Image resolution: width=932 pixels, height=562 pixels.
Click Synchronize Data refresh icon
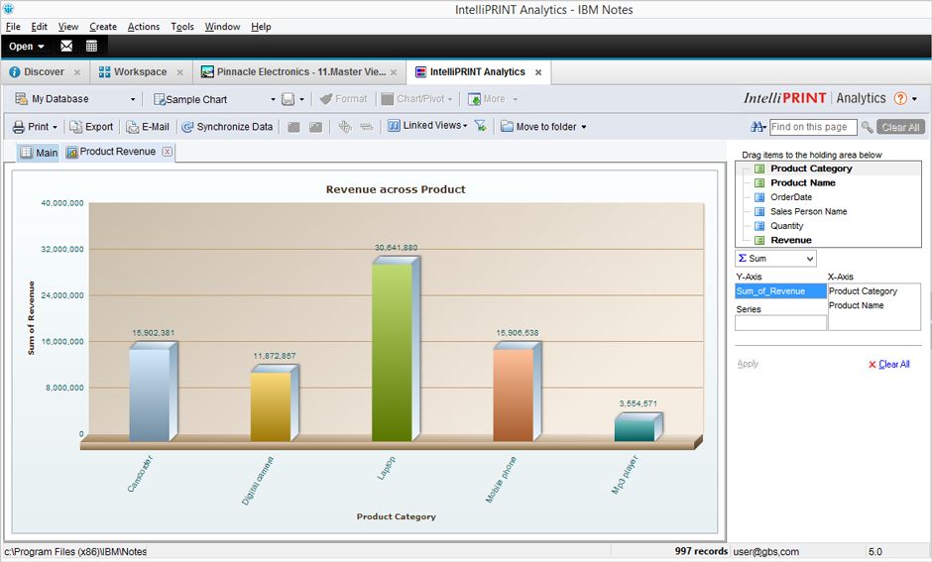click(187, 127)
